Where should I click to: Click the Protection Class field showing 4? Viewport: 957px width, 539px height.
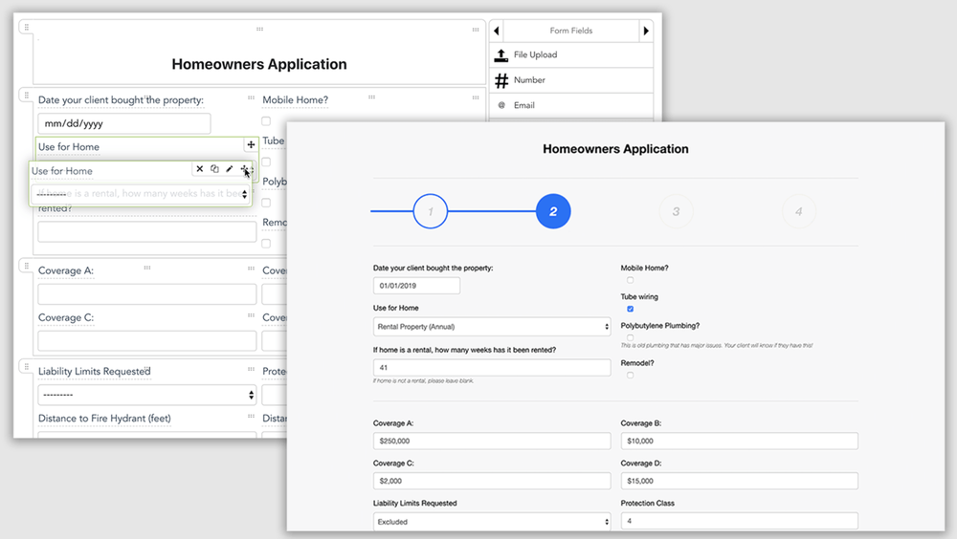(x=740, y=521)
